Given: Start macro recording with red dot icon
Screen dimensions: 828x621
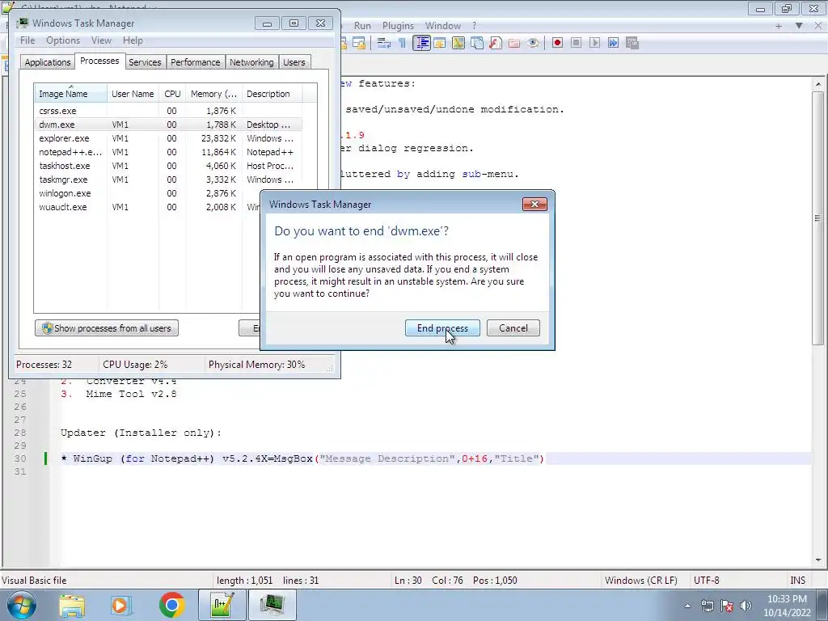Looking at the screenshot, I should (x=557, y=44).
